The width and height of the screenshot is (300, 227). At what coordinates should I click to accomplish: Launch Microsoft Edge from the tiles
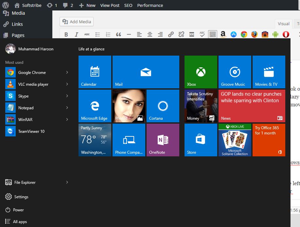95,106
